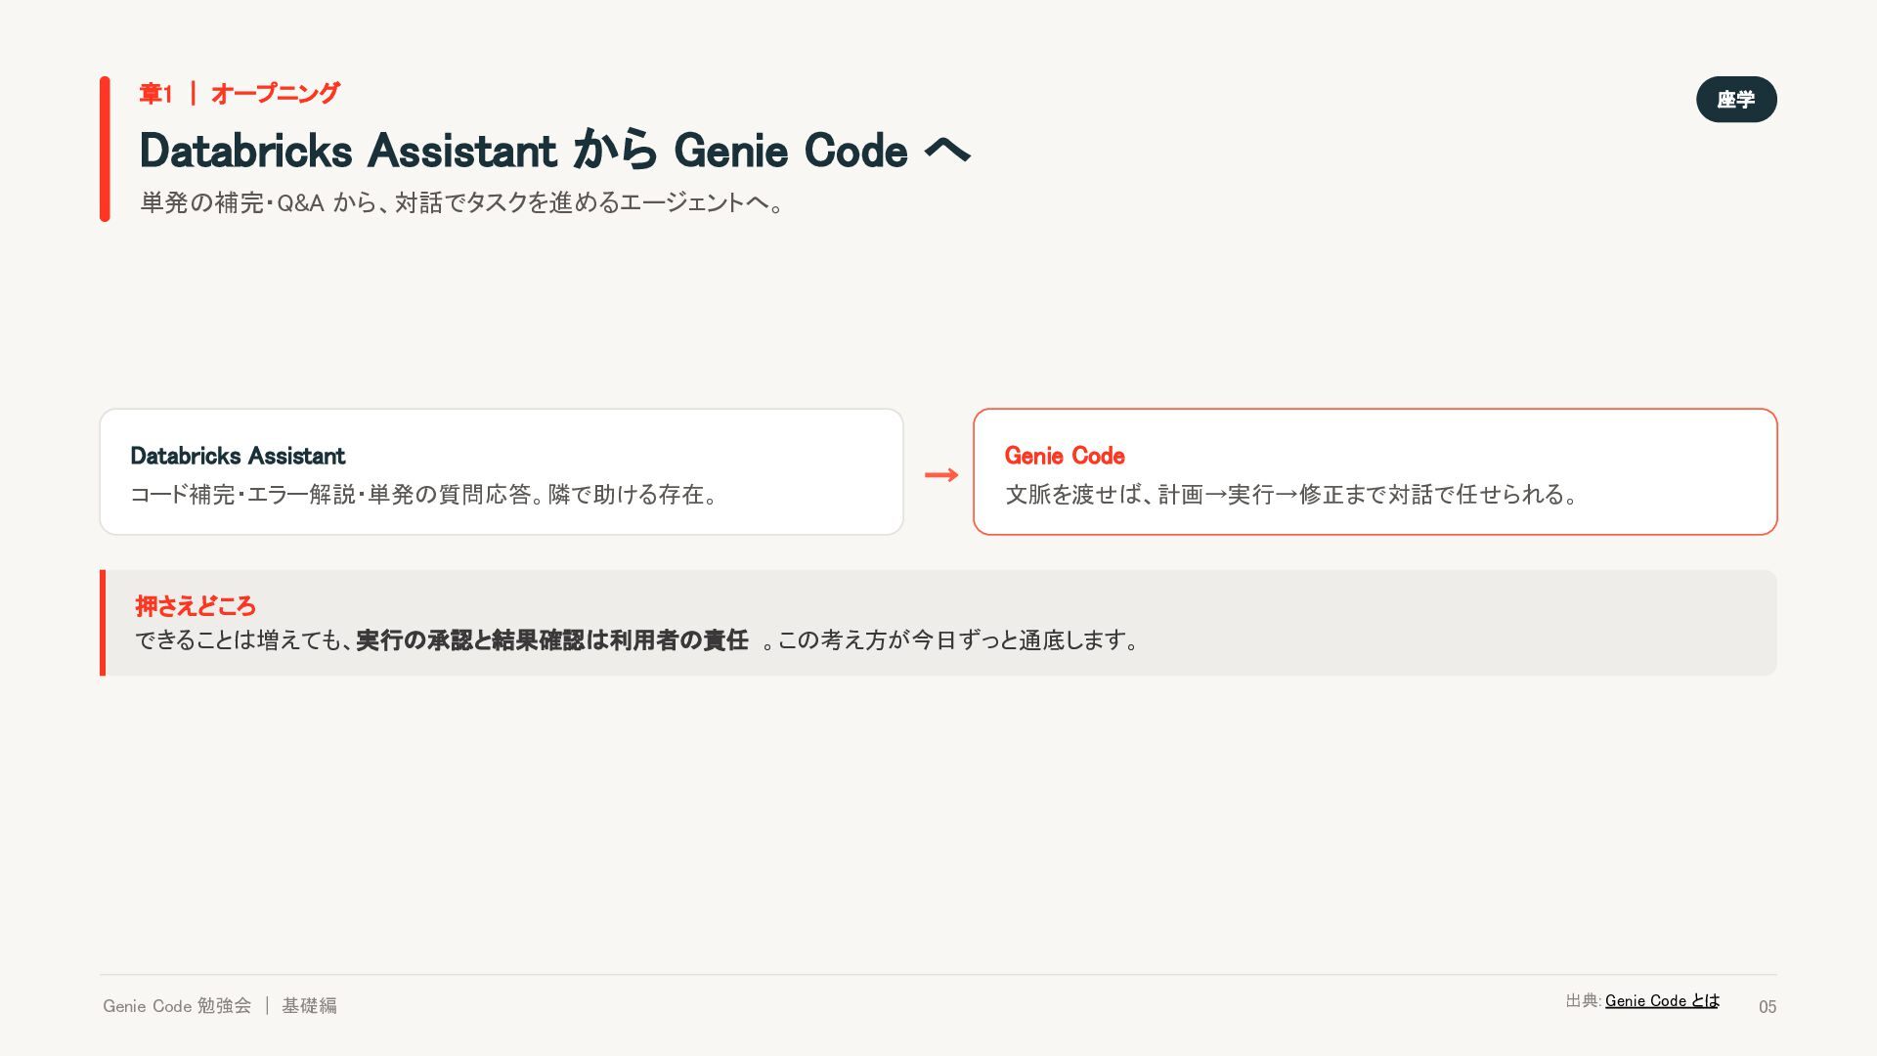Click the 座学 badge at top right
The height and width of the screenshot is (1056, 1877).
(x=1736, y=100)
